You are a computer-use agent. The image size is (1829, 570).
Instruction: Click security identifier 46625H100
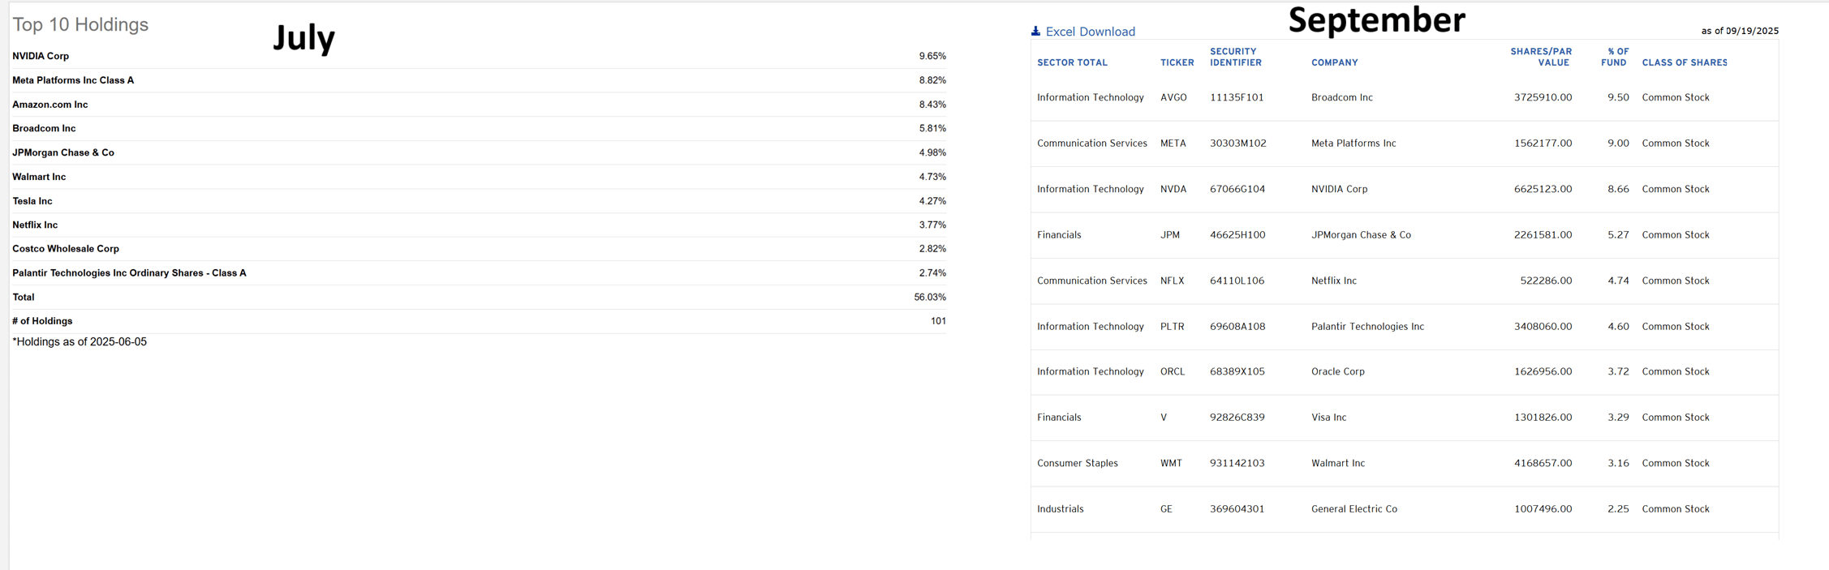tap(1237, 235)
